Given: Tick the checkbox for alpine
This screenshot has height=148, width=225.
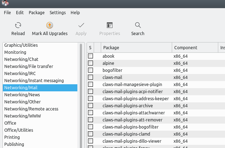Looking at the screenshot, I should click(x=90, y=63).
